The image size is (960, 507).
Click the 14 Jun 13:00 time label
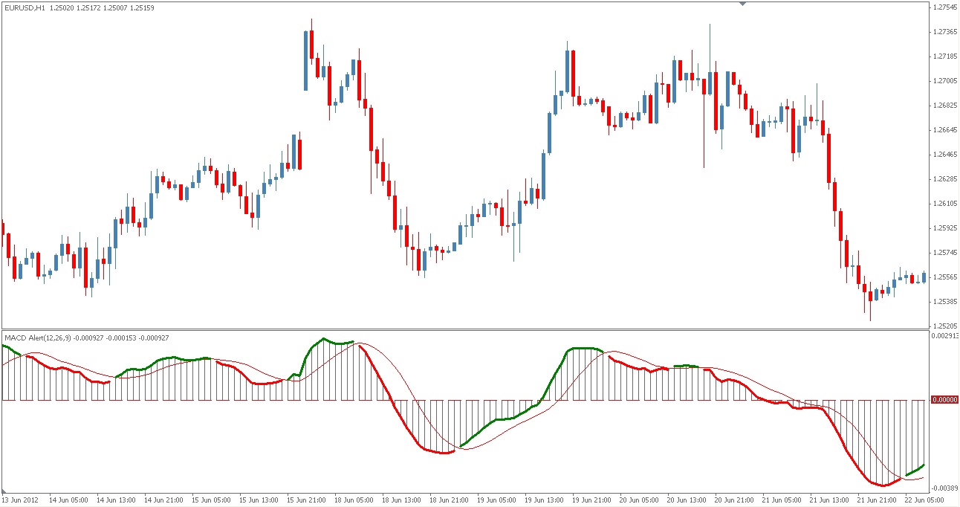[x=117, y=500]
